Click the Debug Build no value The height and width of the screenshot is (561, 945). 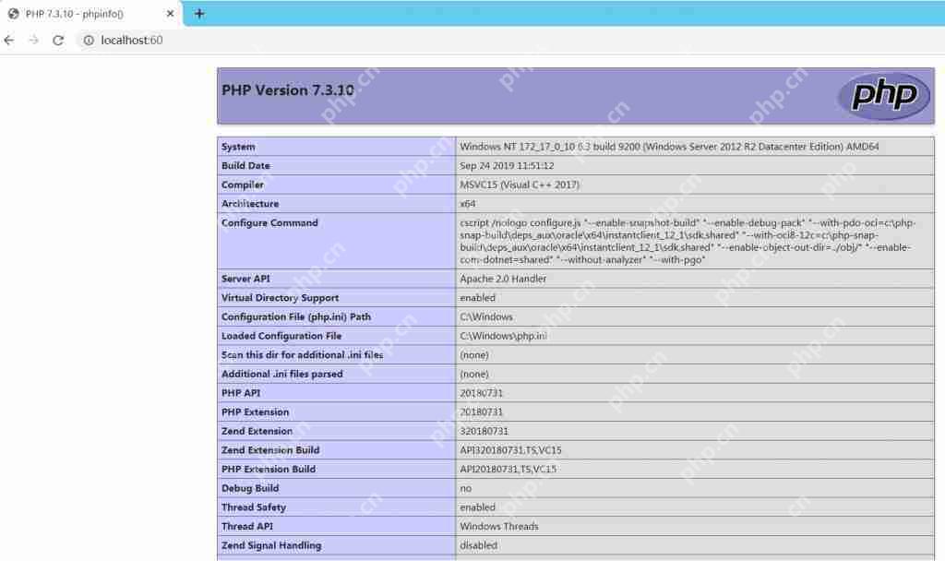468,487
